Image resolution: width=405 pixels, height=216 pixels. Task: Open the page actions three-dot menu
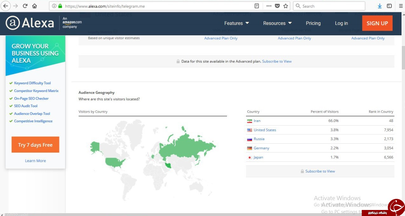[269, 6]
